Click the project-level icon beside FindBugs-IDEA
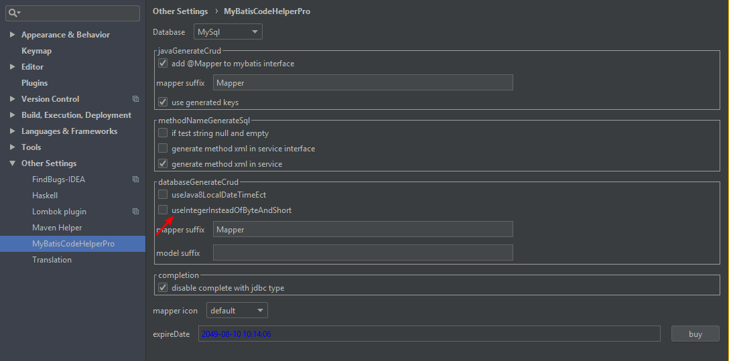This screenshot has width=729, height=361. click(x=135, y=179)
